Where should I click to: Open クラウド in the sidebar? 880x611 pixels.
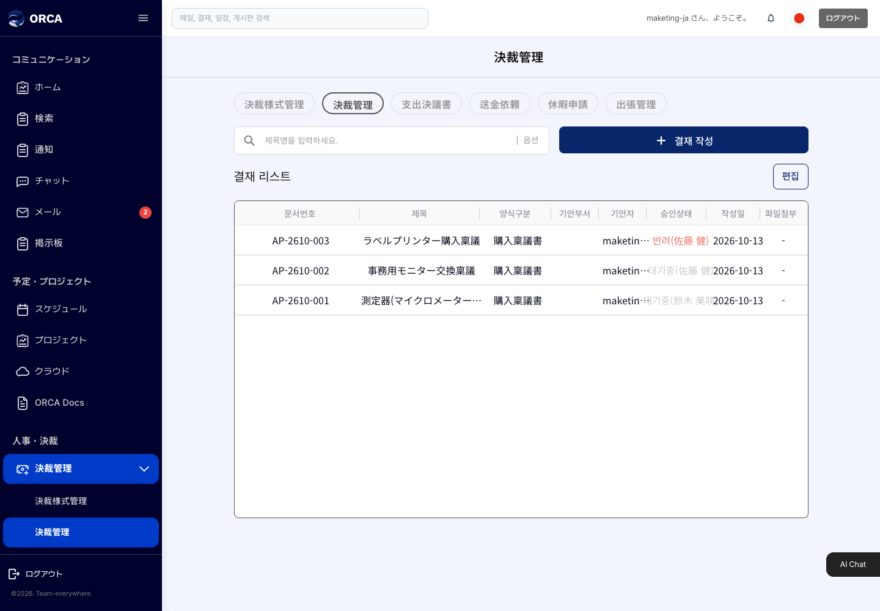[x=81, y=371]
